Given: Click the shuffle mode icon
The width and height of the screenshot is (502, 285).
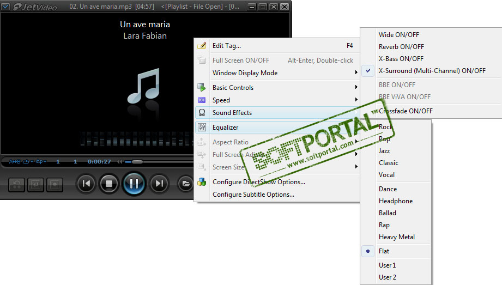Looking at the screenshot, I should pyautogui.click(x=39, y=162).
